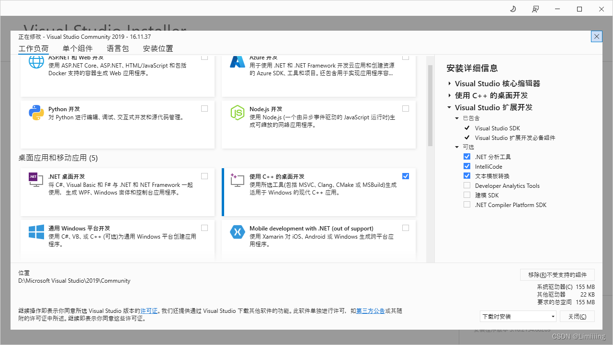Click the Mobile development with .NET icon
The width and height of the screenshot is (613, 345).
pyautogui.click(x=238, y=232)
